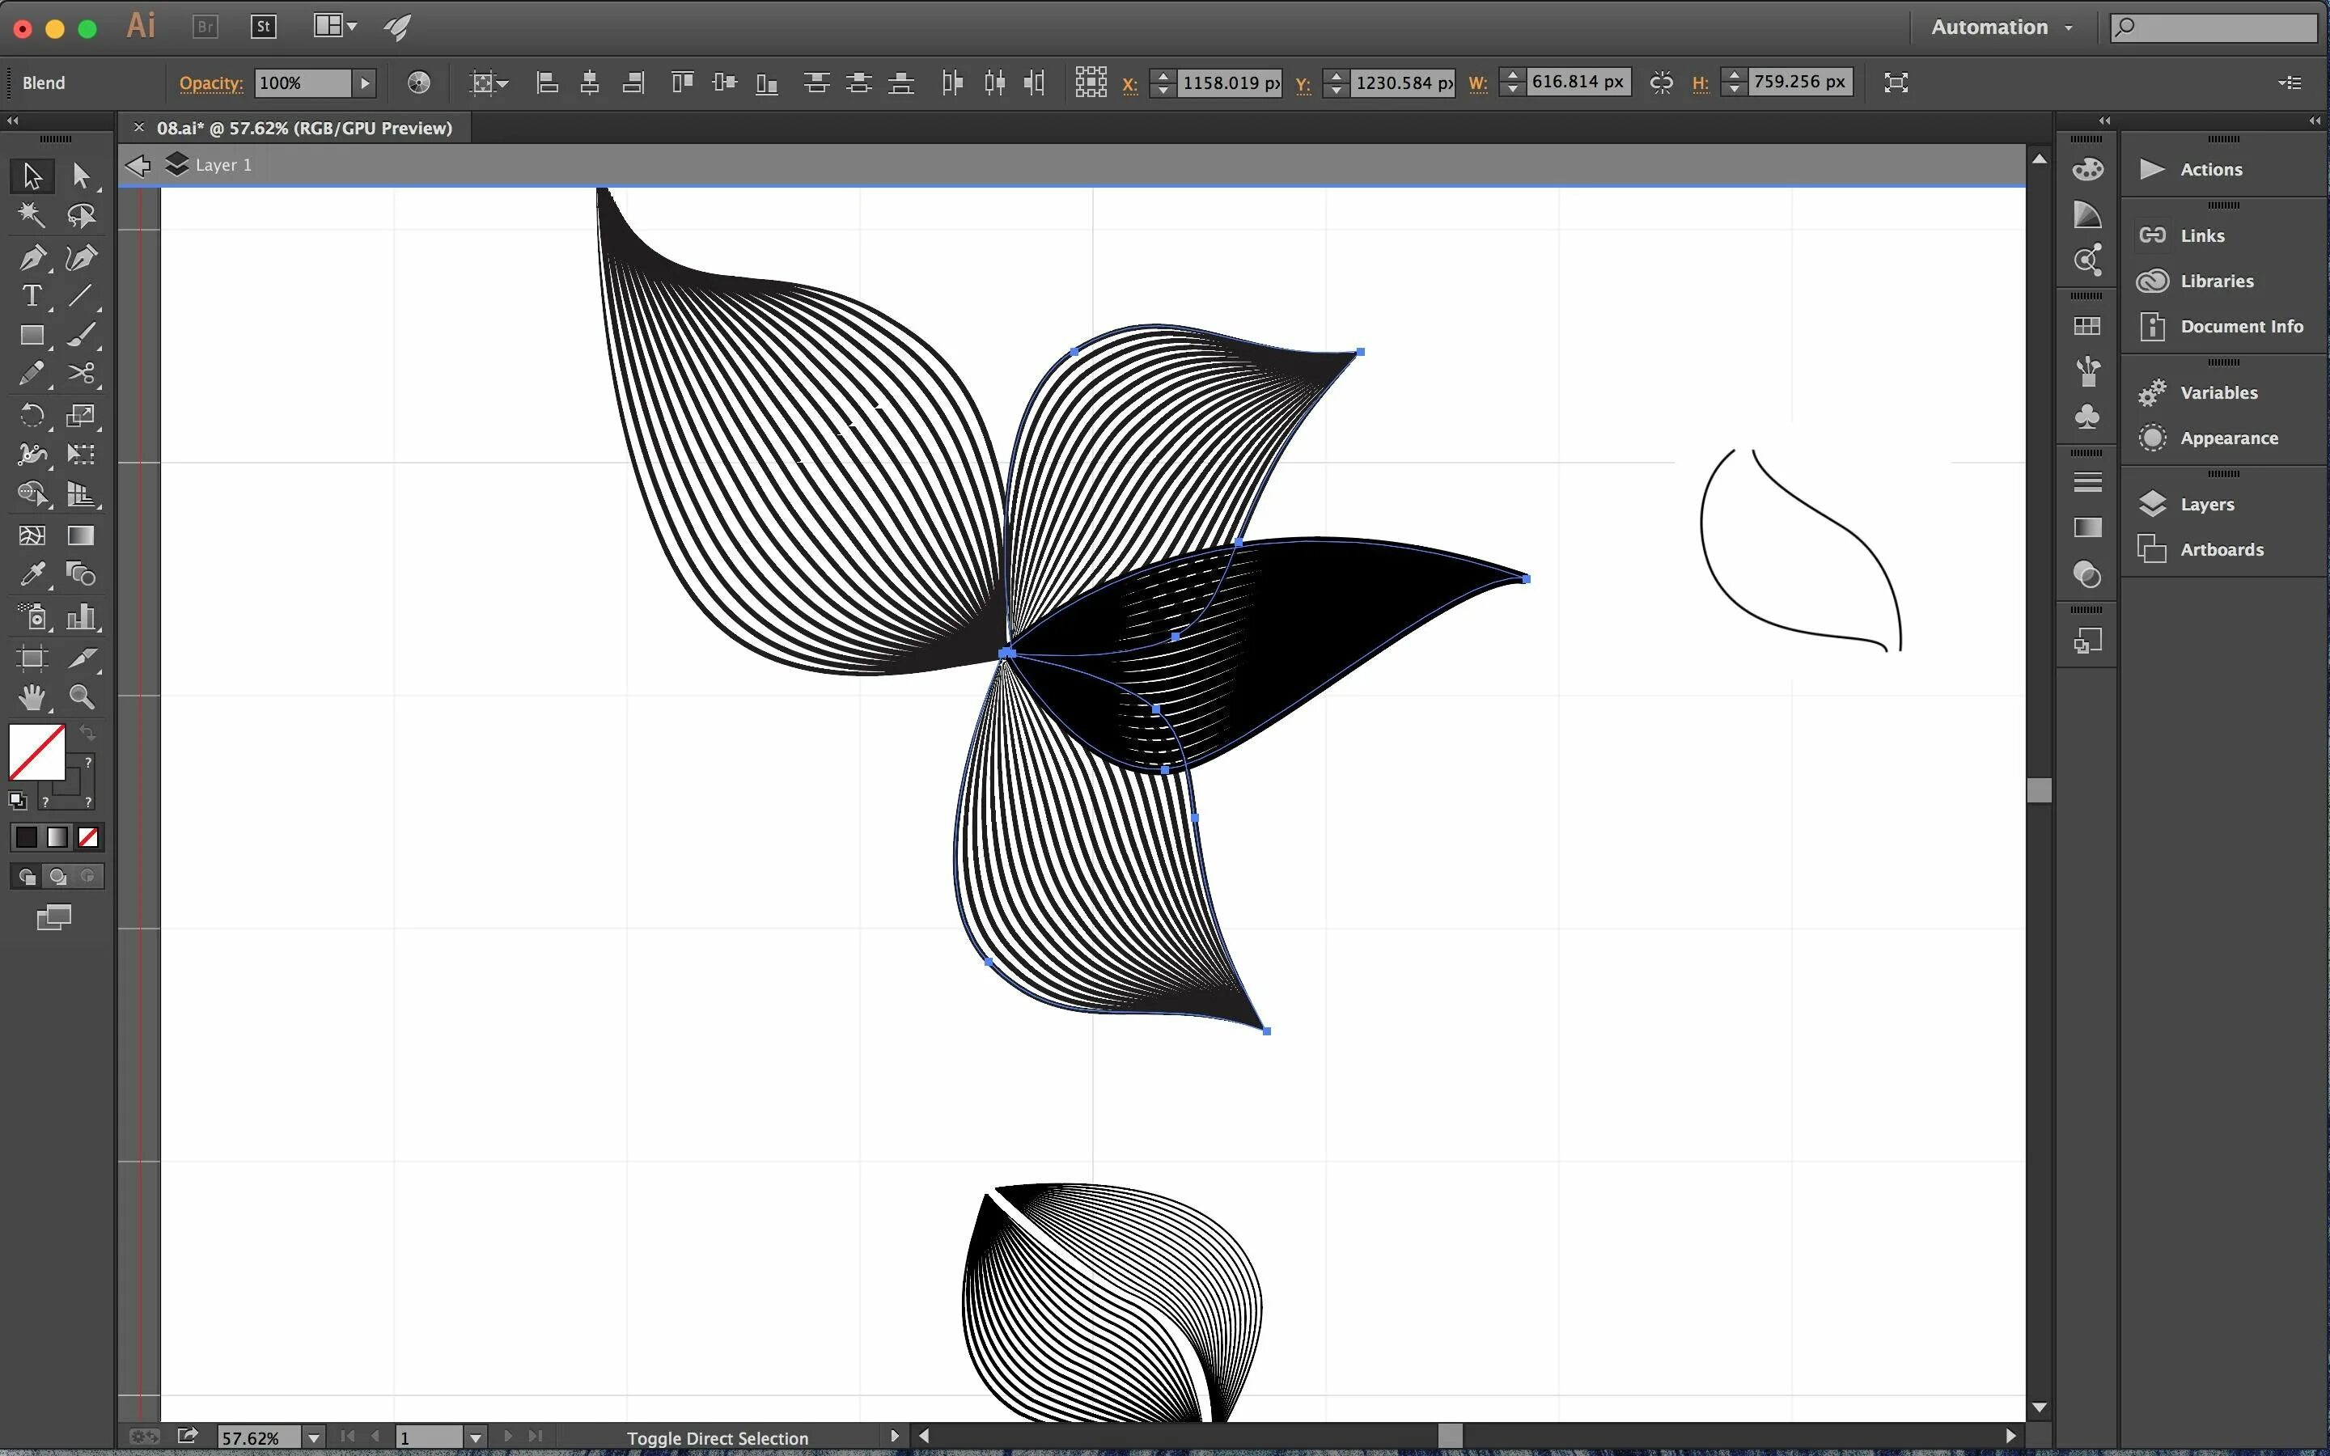This screenshot has width=2330, height=1456.
Task: Open the Opacity slider dropdown arrow
Action: coord(364,83)
